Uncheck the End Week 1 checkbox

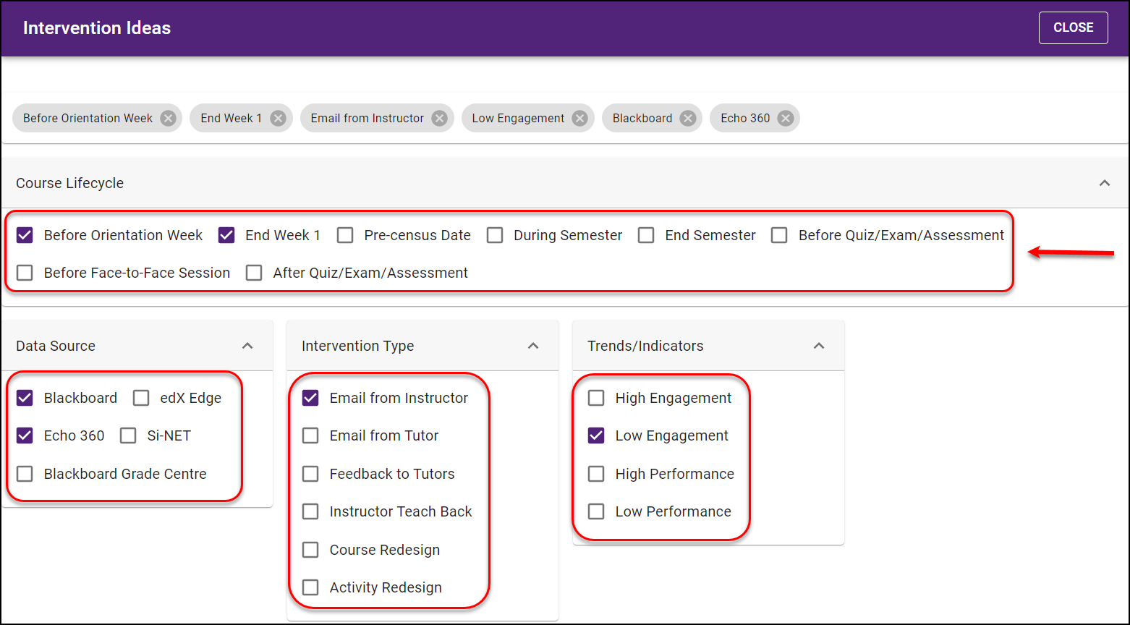pos(226,235)
